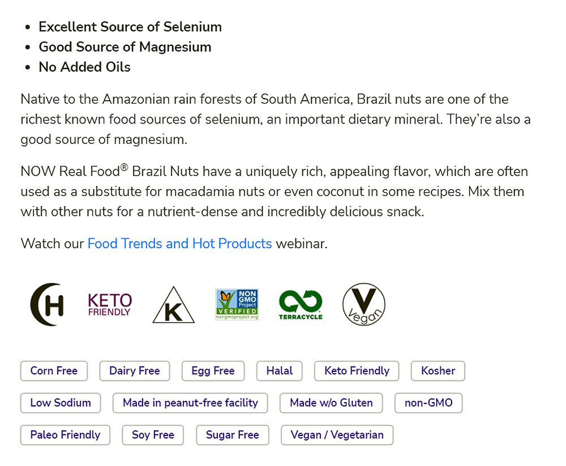Image resolution: width=566 pixels, height=466 pixels.
Task: Click the Keto Friendly logo badge
Action: pos(110,305)
